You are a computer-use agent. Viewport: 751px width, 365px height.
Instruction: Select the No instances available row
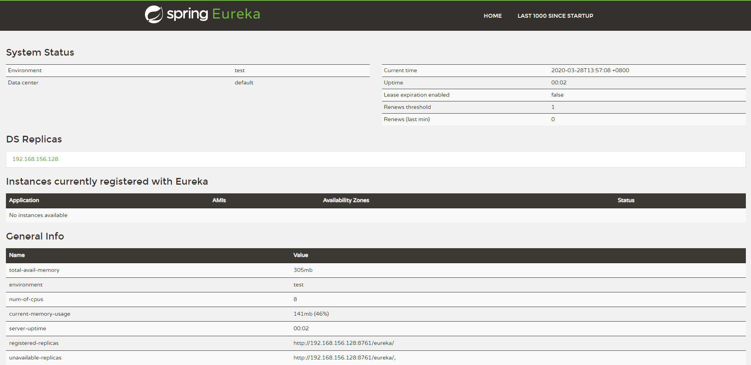click(38, 215)
